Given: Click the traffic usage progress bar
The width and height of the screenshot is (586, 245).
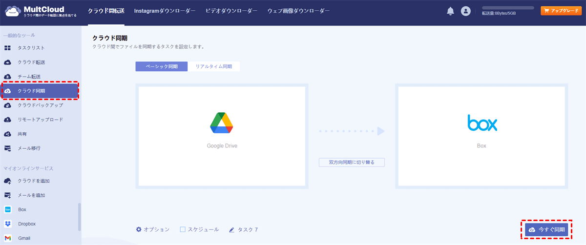Looking at the screenshot, I should coord(508,8).
